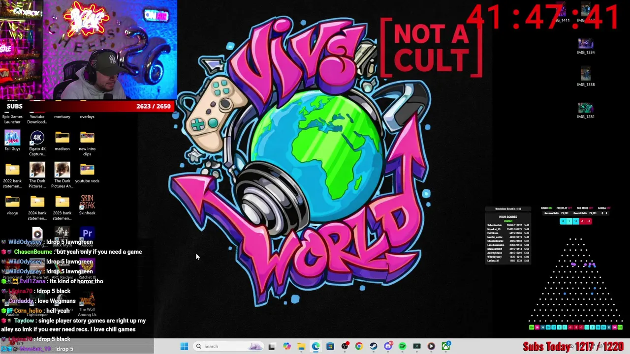
Task: Open Microsoft Store from the taskbar
Action: tap(330, 346)
